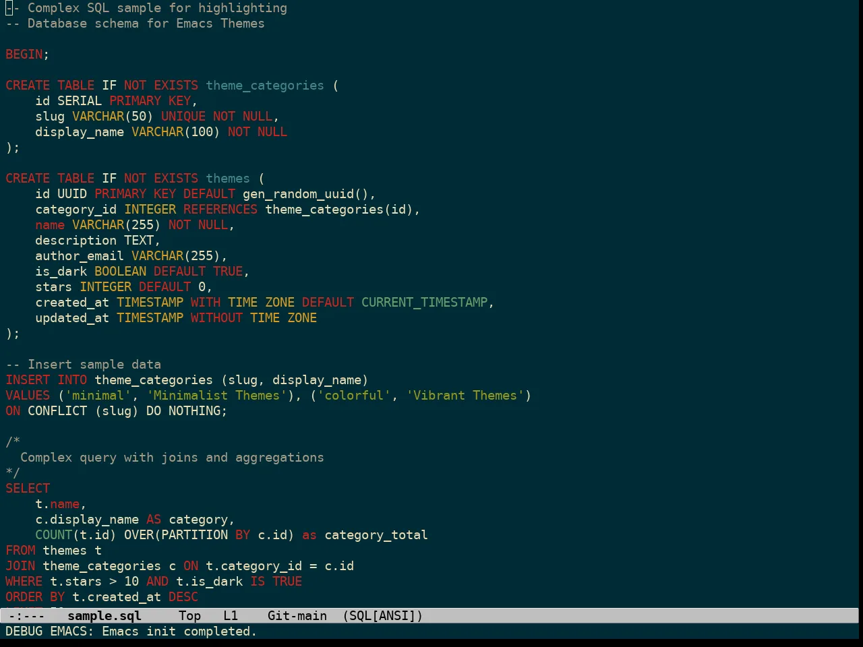Click the JOIN keyword
The height and width of the screenshot is (647, 863).
click(x=20, y=565)
